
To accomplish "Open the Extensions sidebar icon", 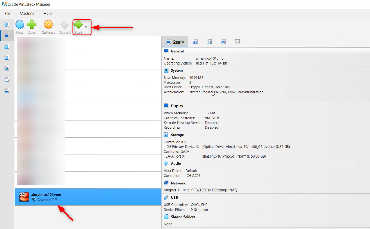I will click(7, 46).
